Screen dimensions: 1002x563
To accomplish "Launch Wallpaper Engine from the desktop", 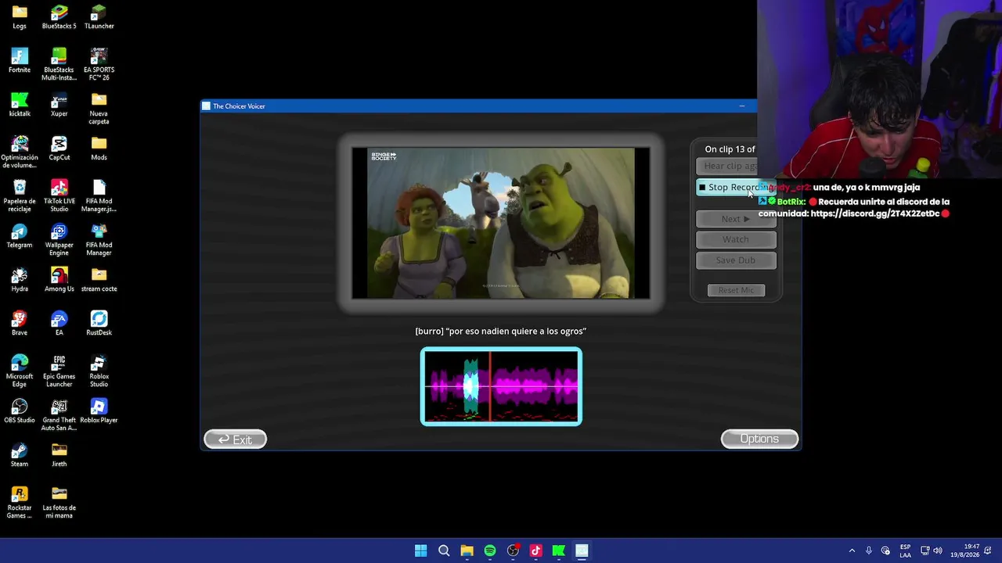I will coord(59,239).
